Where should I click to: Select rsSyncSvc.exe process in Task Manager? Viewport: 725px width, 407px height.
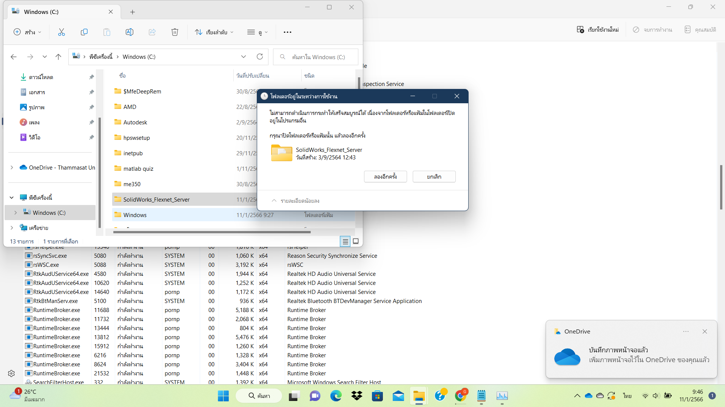tap(50, 256)
